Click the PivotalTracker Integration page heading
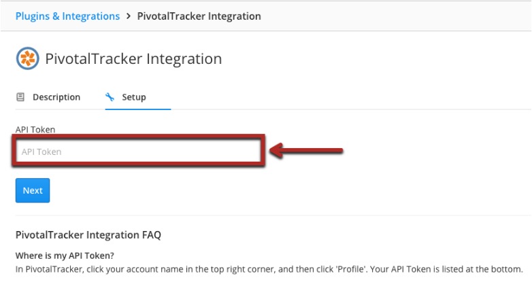The image size is (532, 301). [x=133, y=58]
